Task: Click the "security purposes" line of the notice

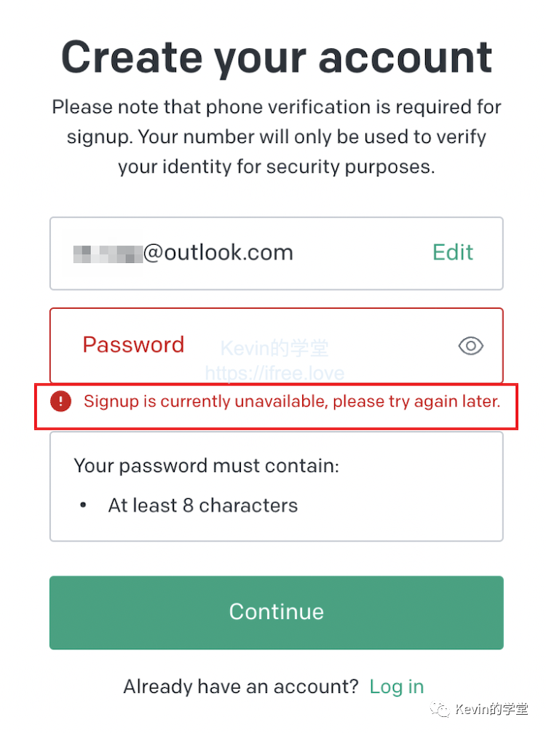Action: (x=277, y=167)
